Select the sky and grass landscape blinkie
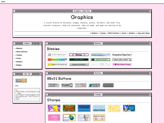This screenshot has height=123, width=164. pos(101,55)
